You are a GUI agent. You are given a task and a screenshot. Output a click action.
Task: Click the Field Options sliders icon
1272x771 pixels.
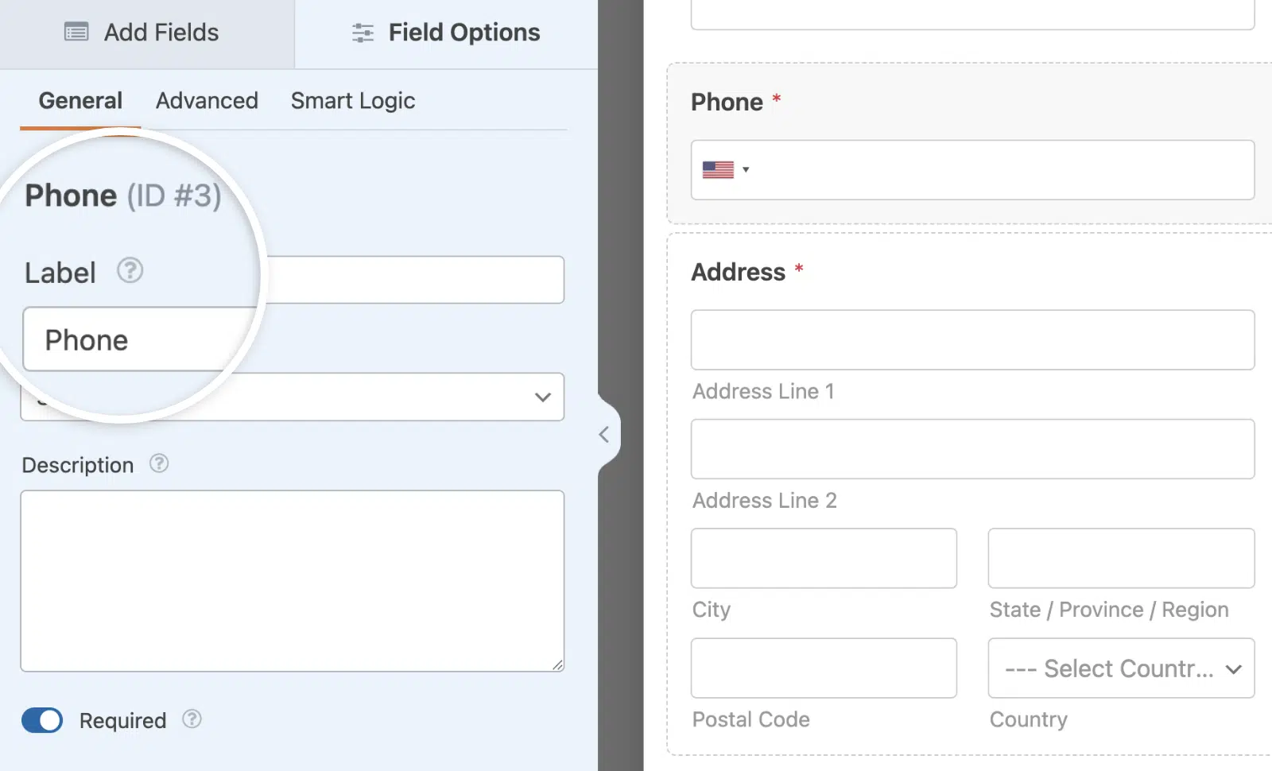pos(363,33)
